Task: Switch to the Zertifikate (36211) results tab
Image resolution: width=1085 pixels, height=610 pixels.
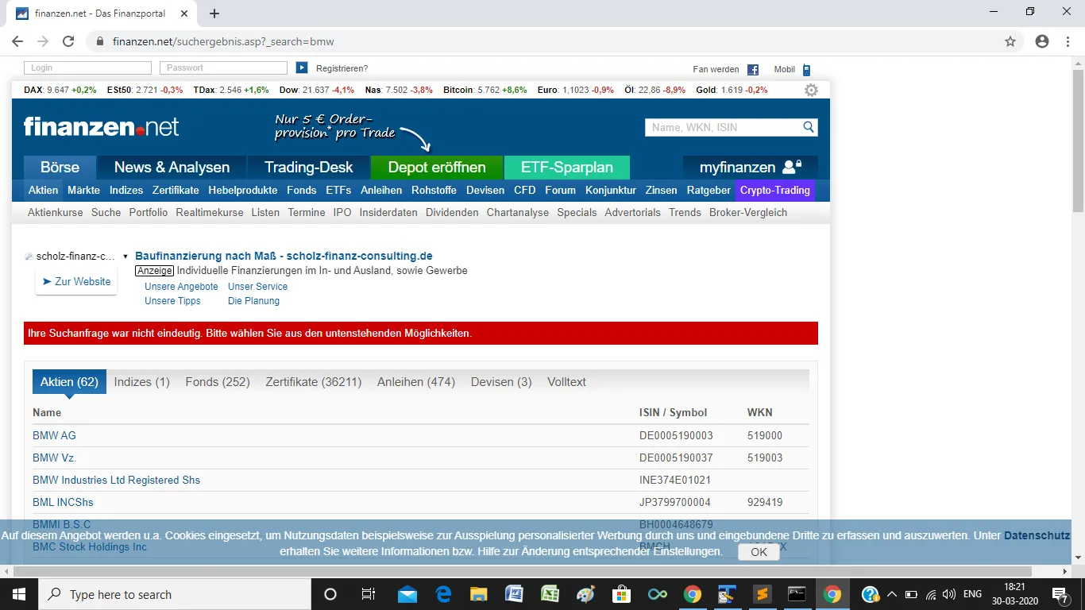Action: [314, 382]
